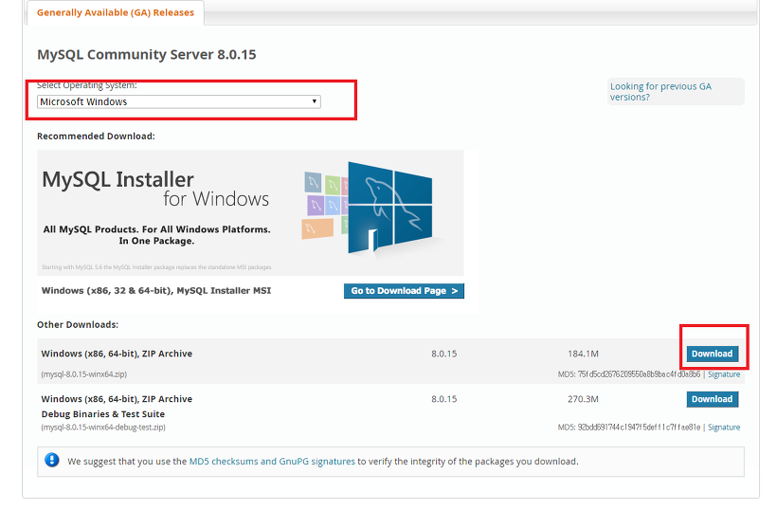Select the file name (mysql-8.0.15-winx64.zip)
Screen dimensions: 777x510
click(84, 374)
